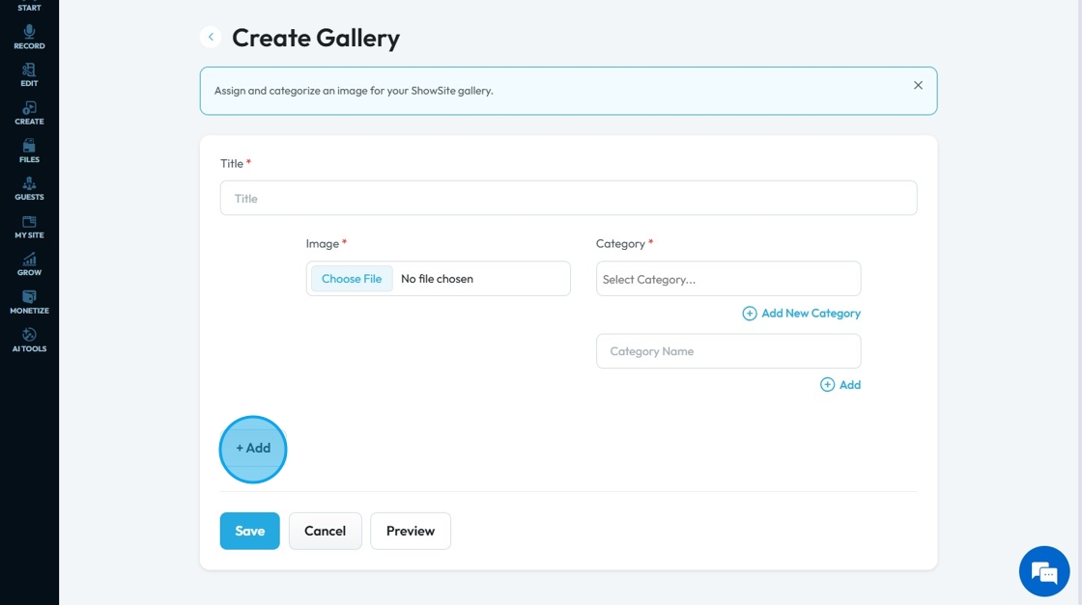This screenshot has height=605, width=1082.
Task: Open the chat support bubble
Action: click(x=1044, y=571)
